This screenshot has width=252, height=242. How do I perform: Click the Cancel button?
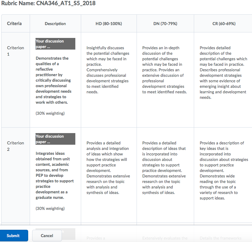(x=47, y=235)
